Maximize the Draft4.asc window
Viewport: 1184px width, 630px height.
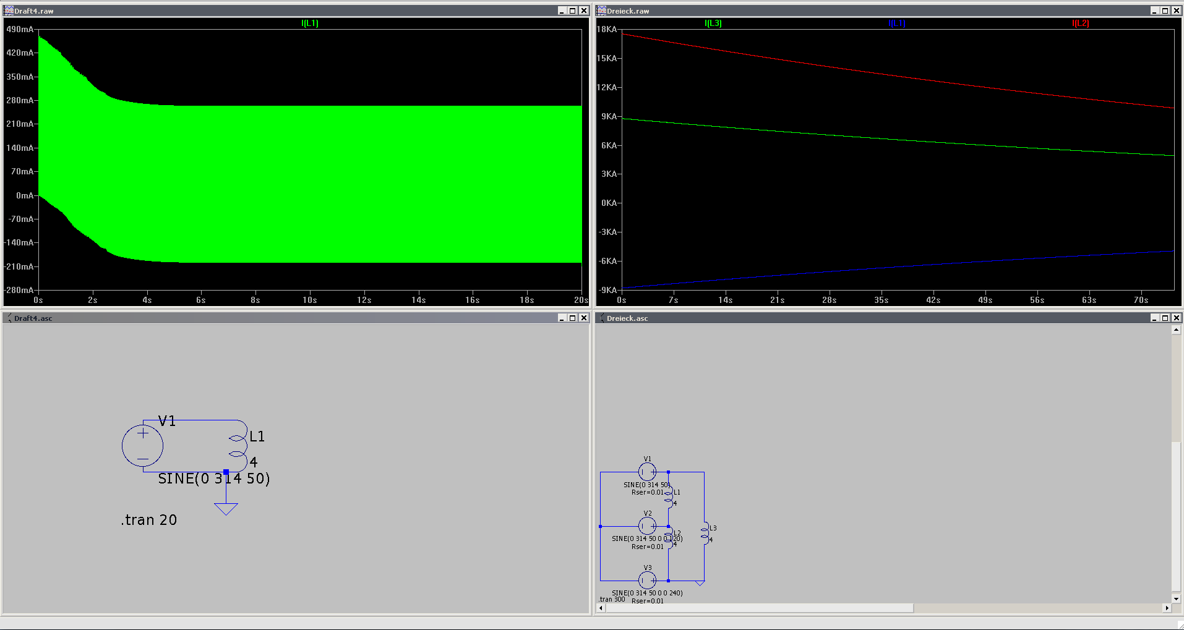pos(572,318)
